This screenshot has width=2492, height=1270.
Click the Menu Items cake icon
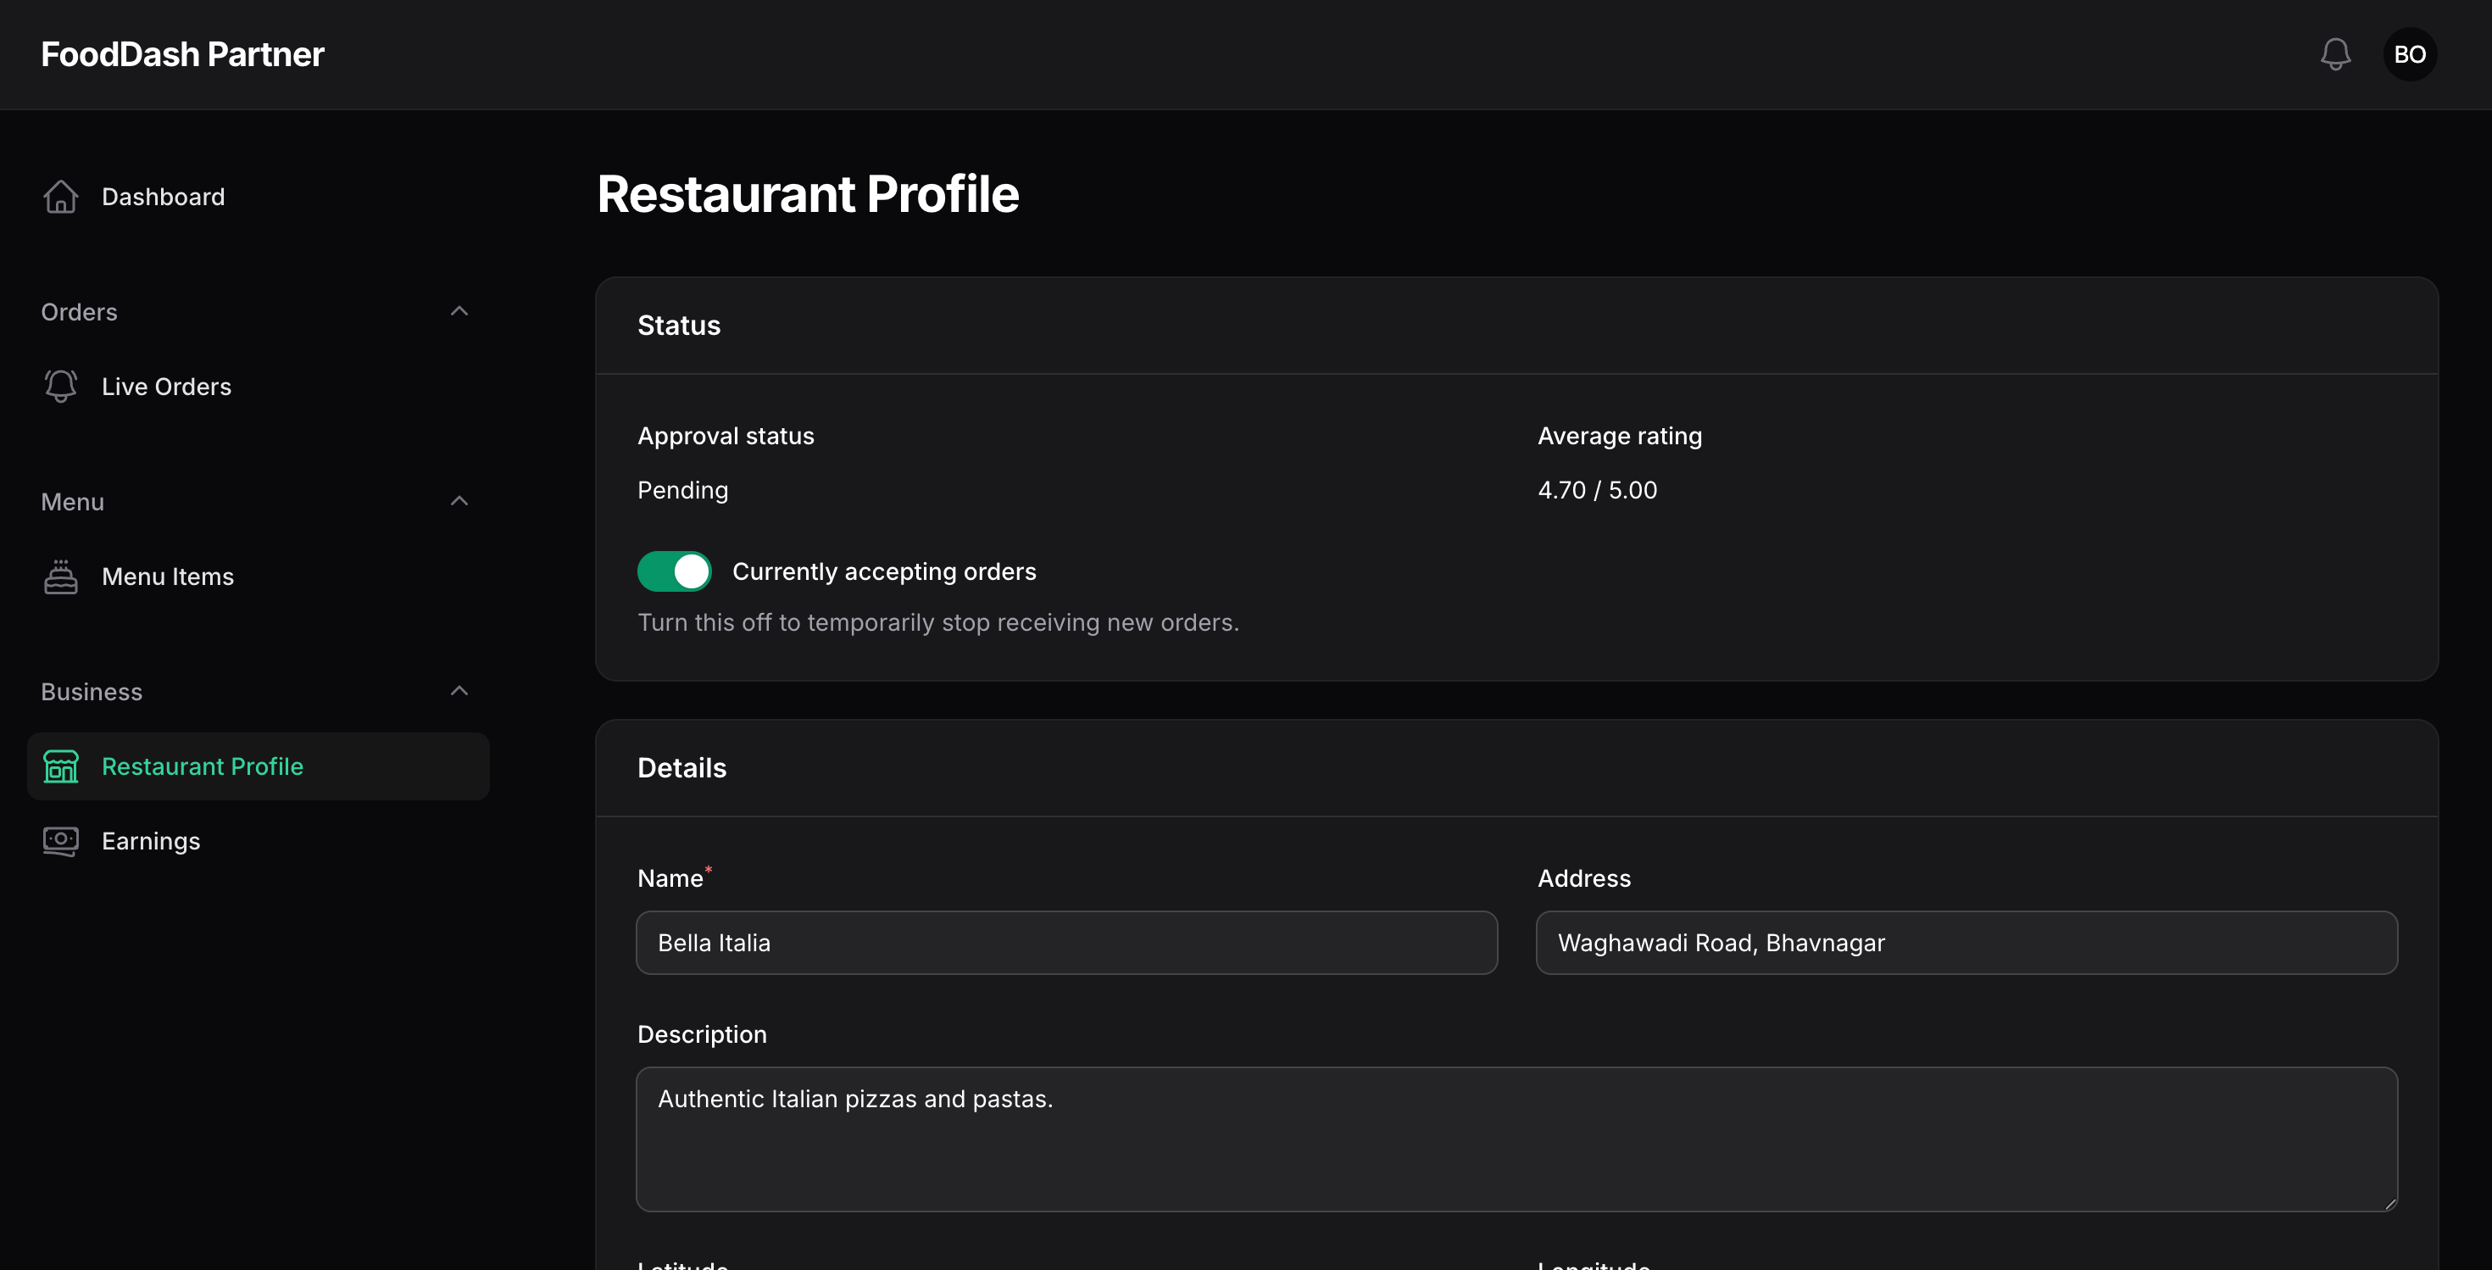pyautogui.click(x=60, y=577)
